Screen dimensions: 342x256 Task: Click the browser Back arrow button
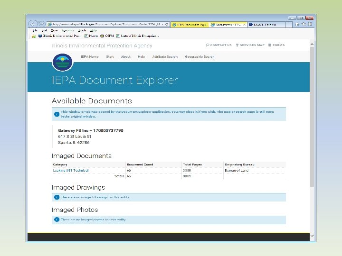33,24
